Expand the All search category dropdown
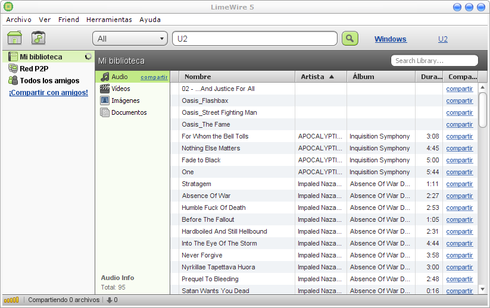 130,39
